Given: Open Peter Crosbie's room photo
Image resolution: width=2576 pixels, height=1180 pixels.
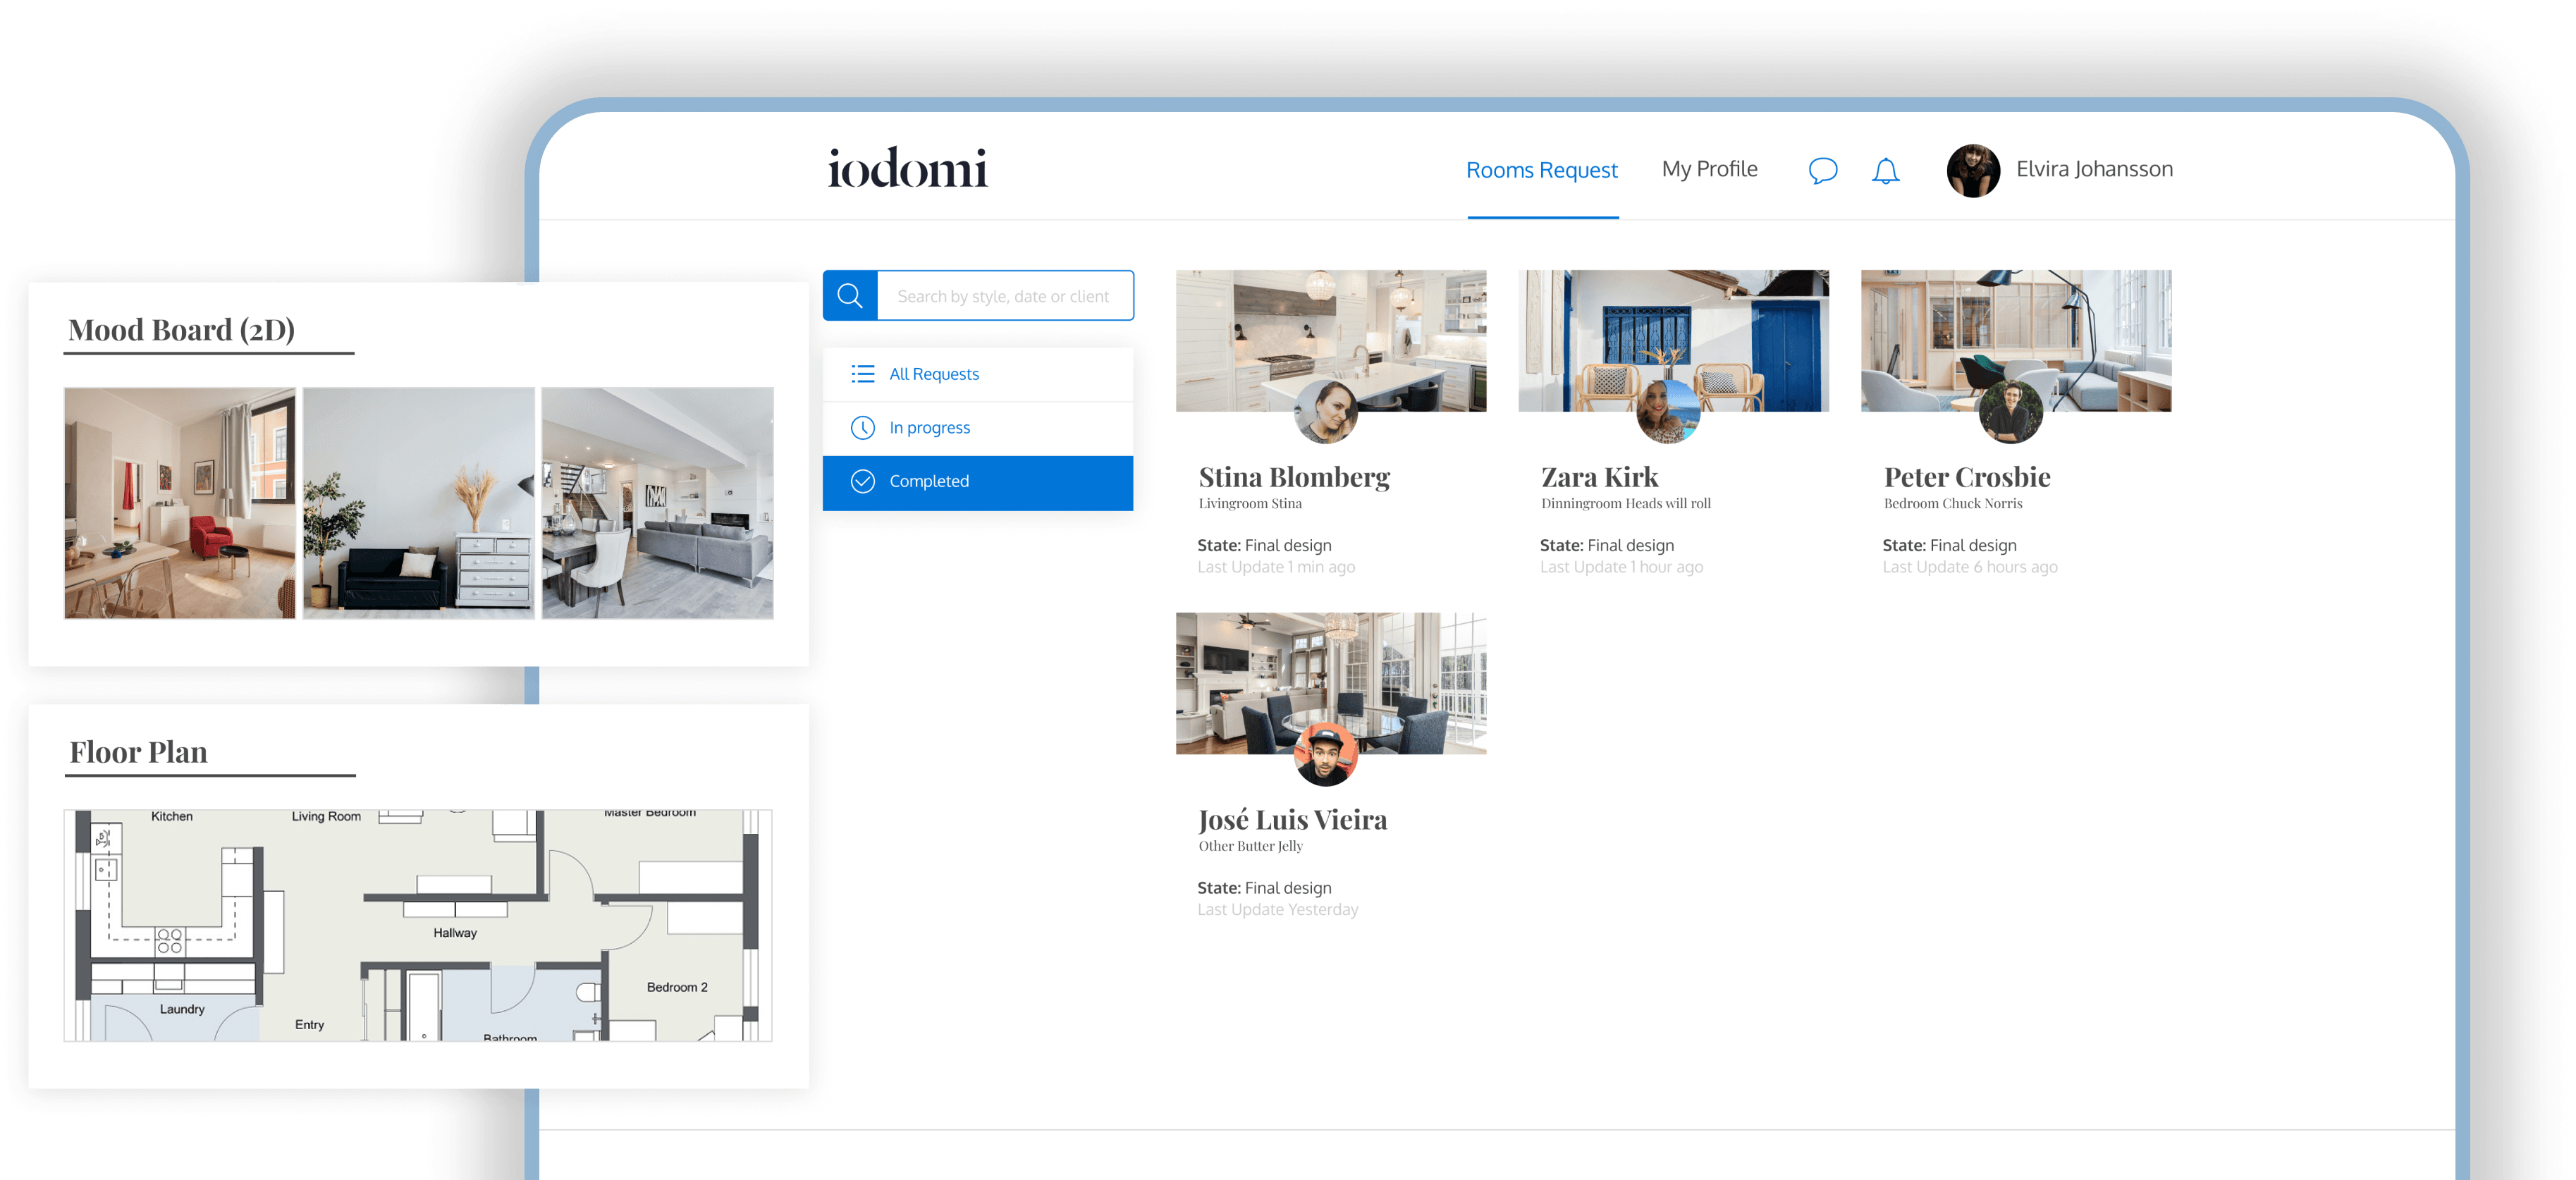Looking at the screenshot, I should [x=2016, y=340].
